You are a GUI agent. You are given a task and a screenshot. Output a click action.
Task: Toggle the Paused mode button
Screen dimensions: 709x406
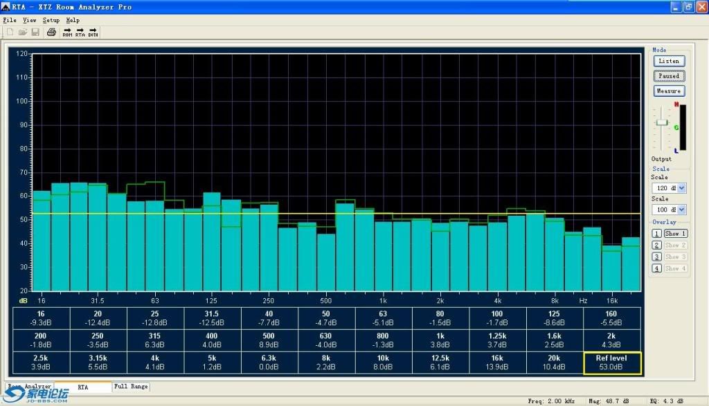(x=670, y=76)
